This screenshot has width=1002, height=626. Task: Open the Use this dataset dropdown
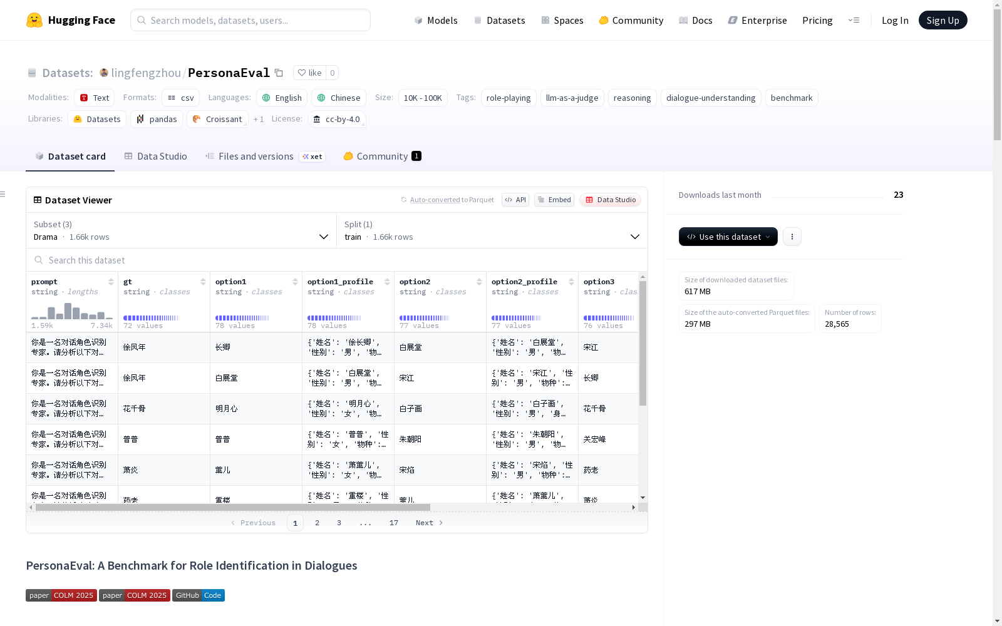click(728, 237)
